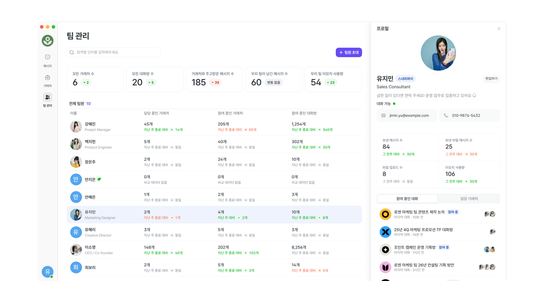Click the large 유지민 profile photo
The image size is (544, 281).
[438, 53]
